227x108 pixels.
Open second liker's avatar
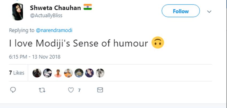click(47, 73)
